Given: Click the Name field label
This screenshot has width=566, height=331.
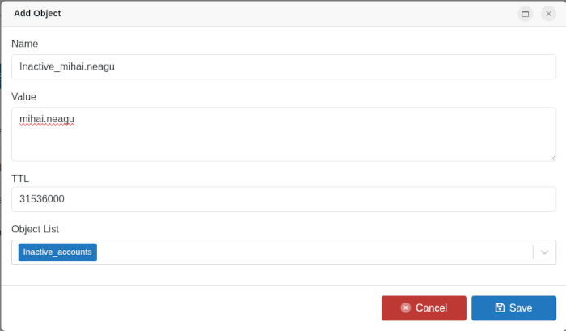Looking at the screenshot, I should click(x=25, y=44).
